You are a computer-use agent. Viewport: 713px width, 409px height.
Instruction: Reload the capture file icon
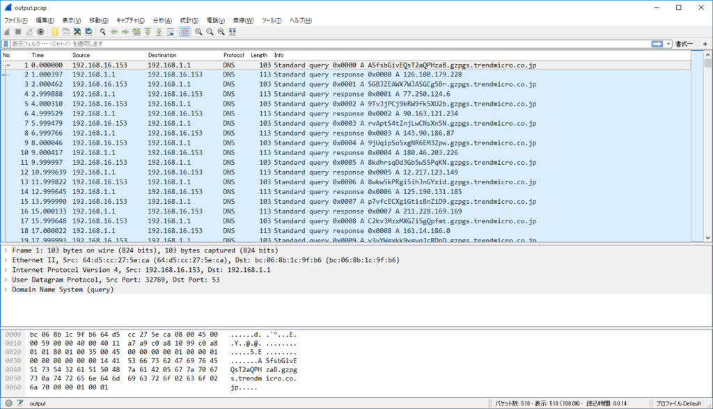point(88,32)
